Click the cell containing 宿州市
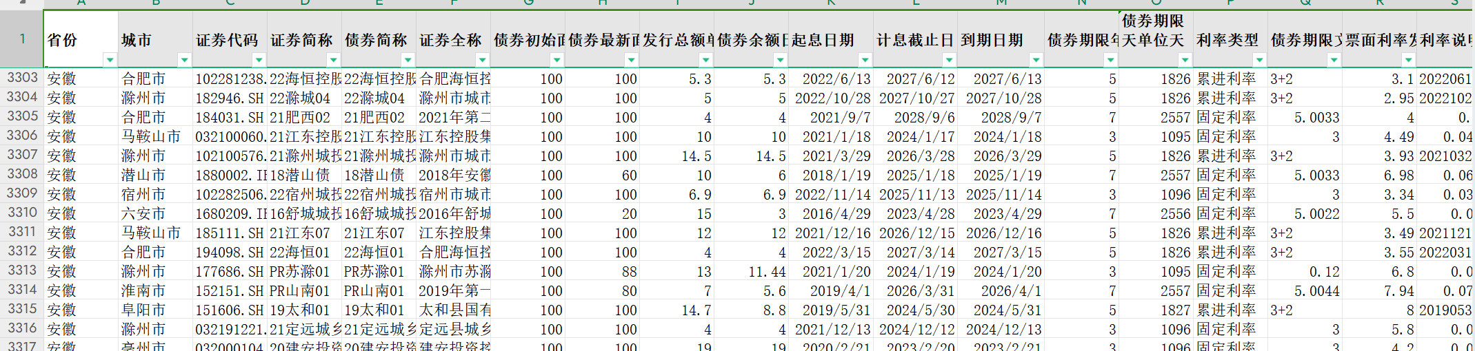This screenshot has height=351, width=1475. (155, 194)
